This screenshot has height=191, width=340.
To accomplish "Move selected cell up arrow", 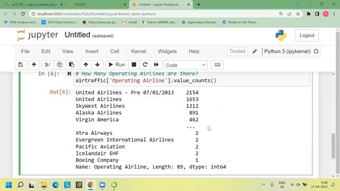I will coord(86,65).
